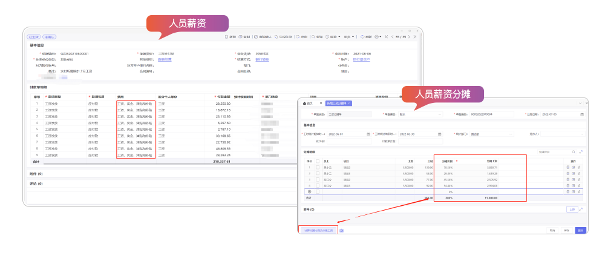Image resolution: width=605 pixels, height=267 pixels.
Task: Expand the 首页 tab dropdown arrow
Action: (321, 104)
